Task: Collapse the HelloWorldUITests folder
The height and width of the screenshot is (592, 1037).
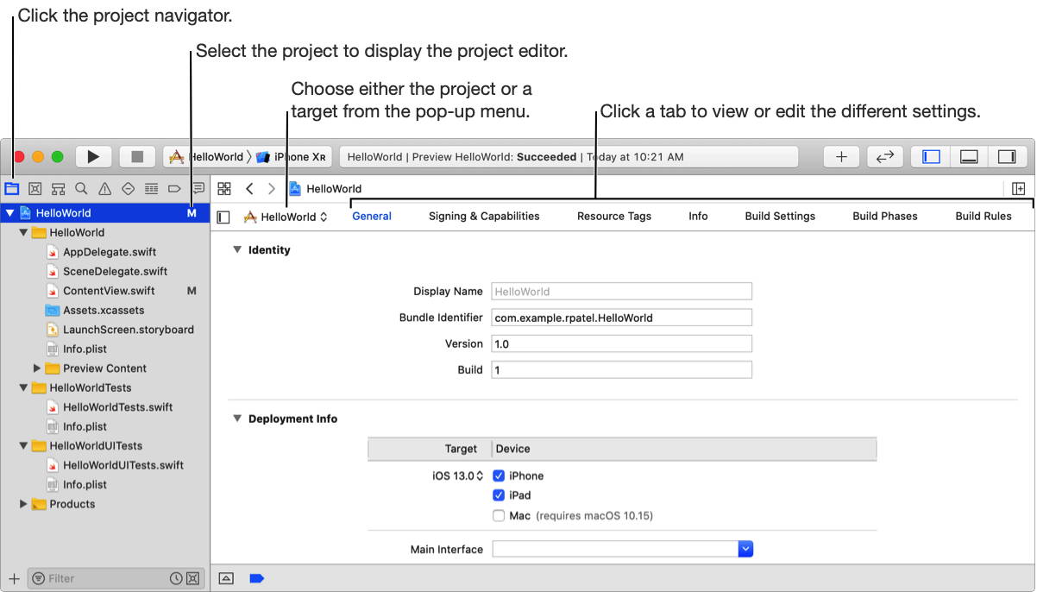Action: click(23, 446)
